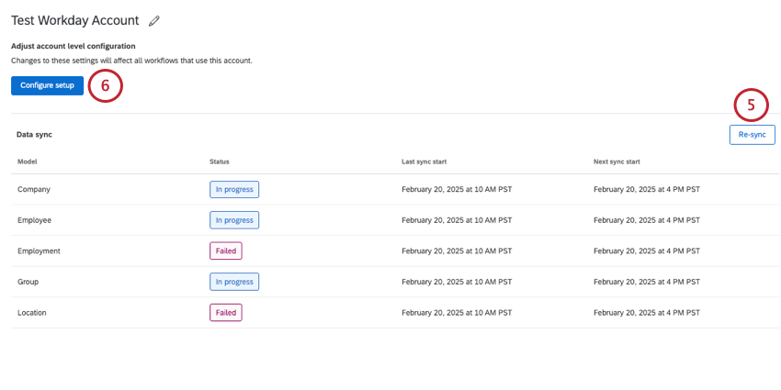This screenshot has height=390, width=781.
Task: Click the Data sync section heading
Action: click(34, 134)
